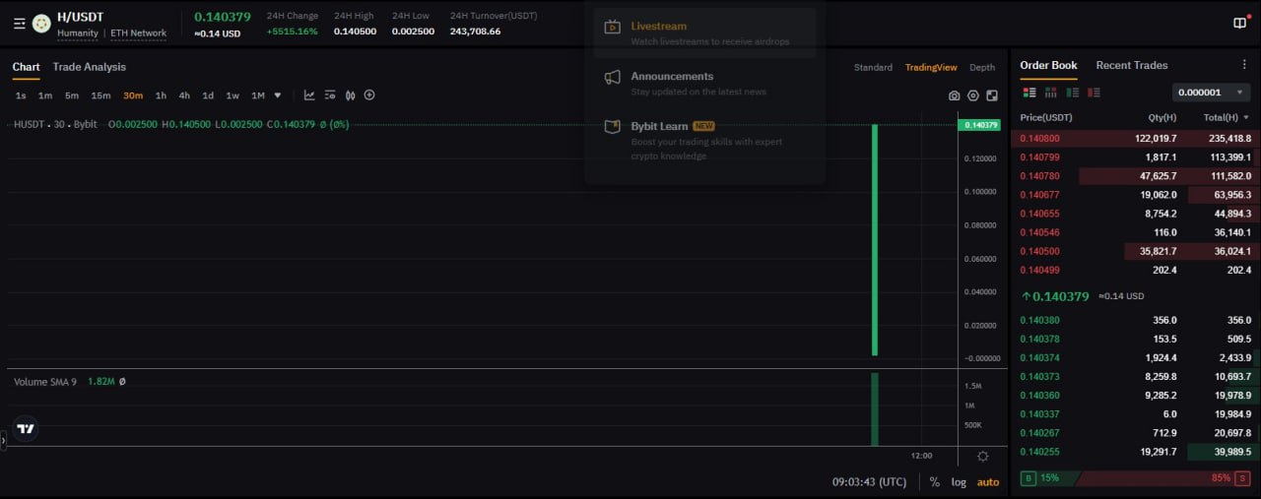The width and height of the screenshot is (1261, 499).
Task: Show only sell orders in order book
Action: (x=1093, y=93)
